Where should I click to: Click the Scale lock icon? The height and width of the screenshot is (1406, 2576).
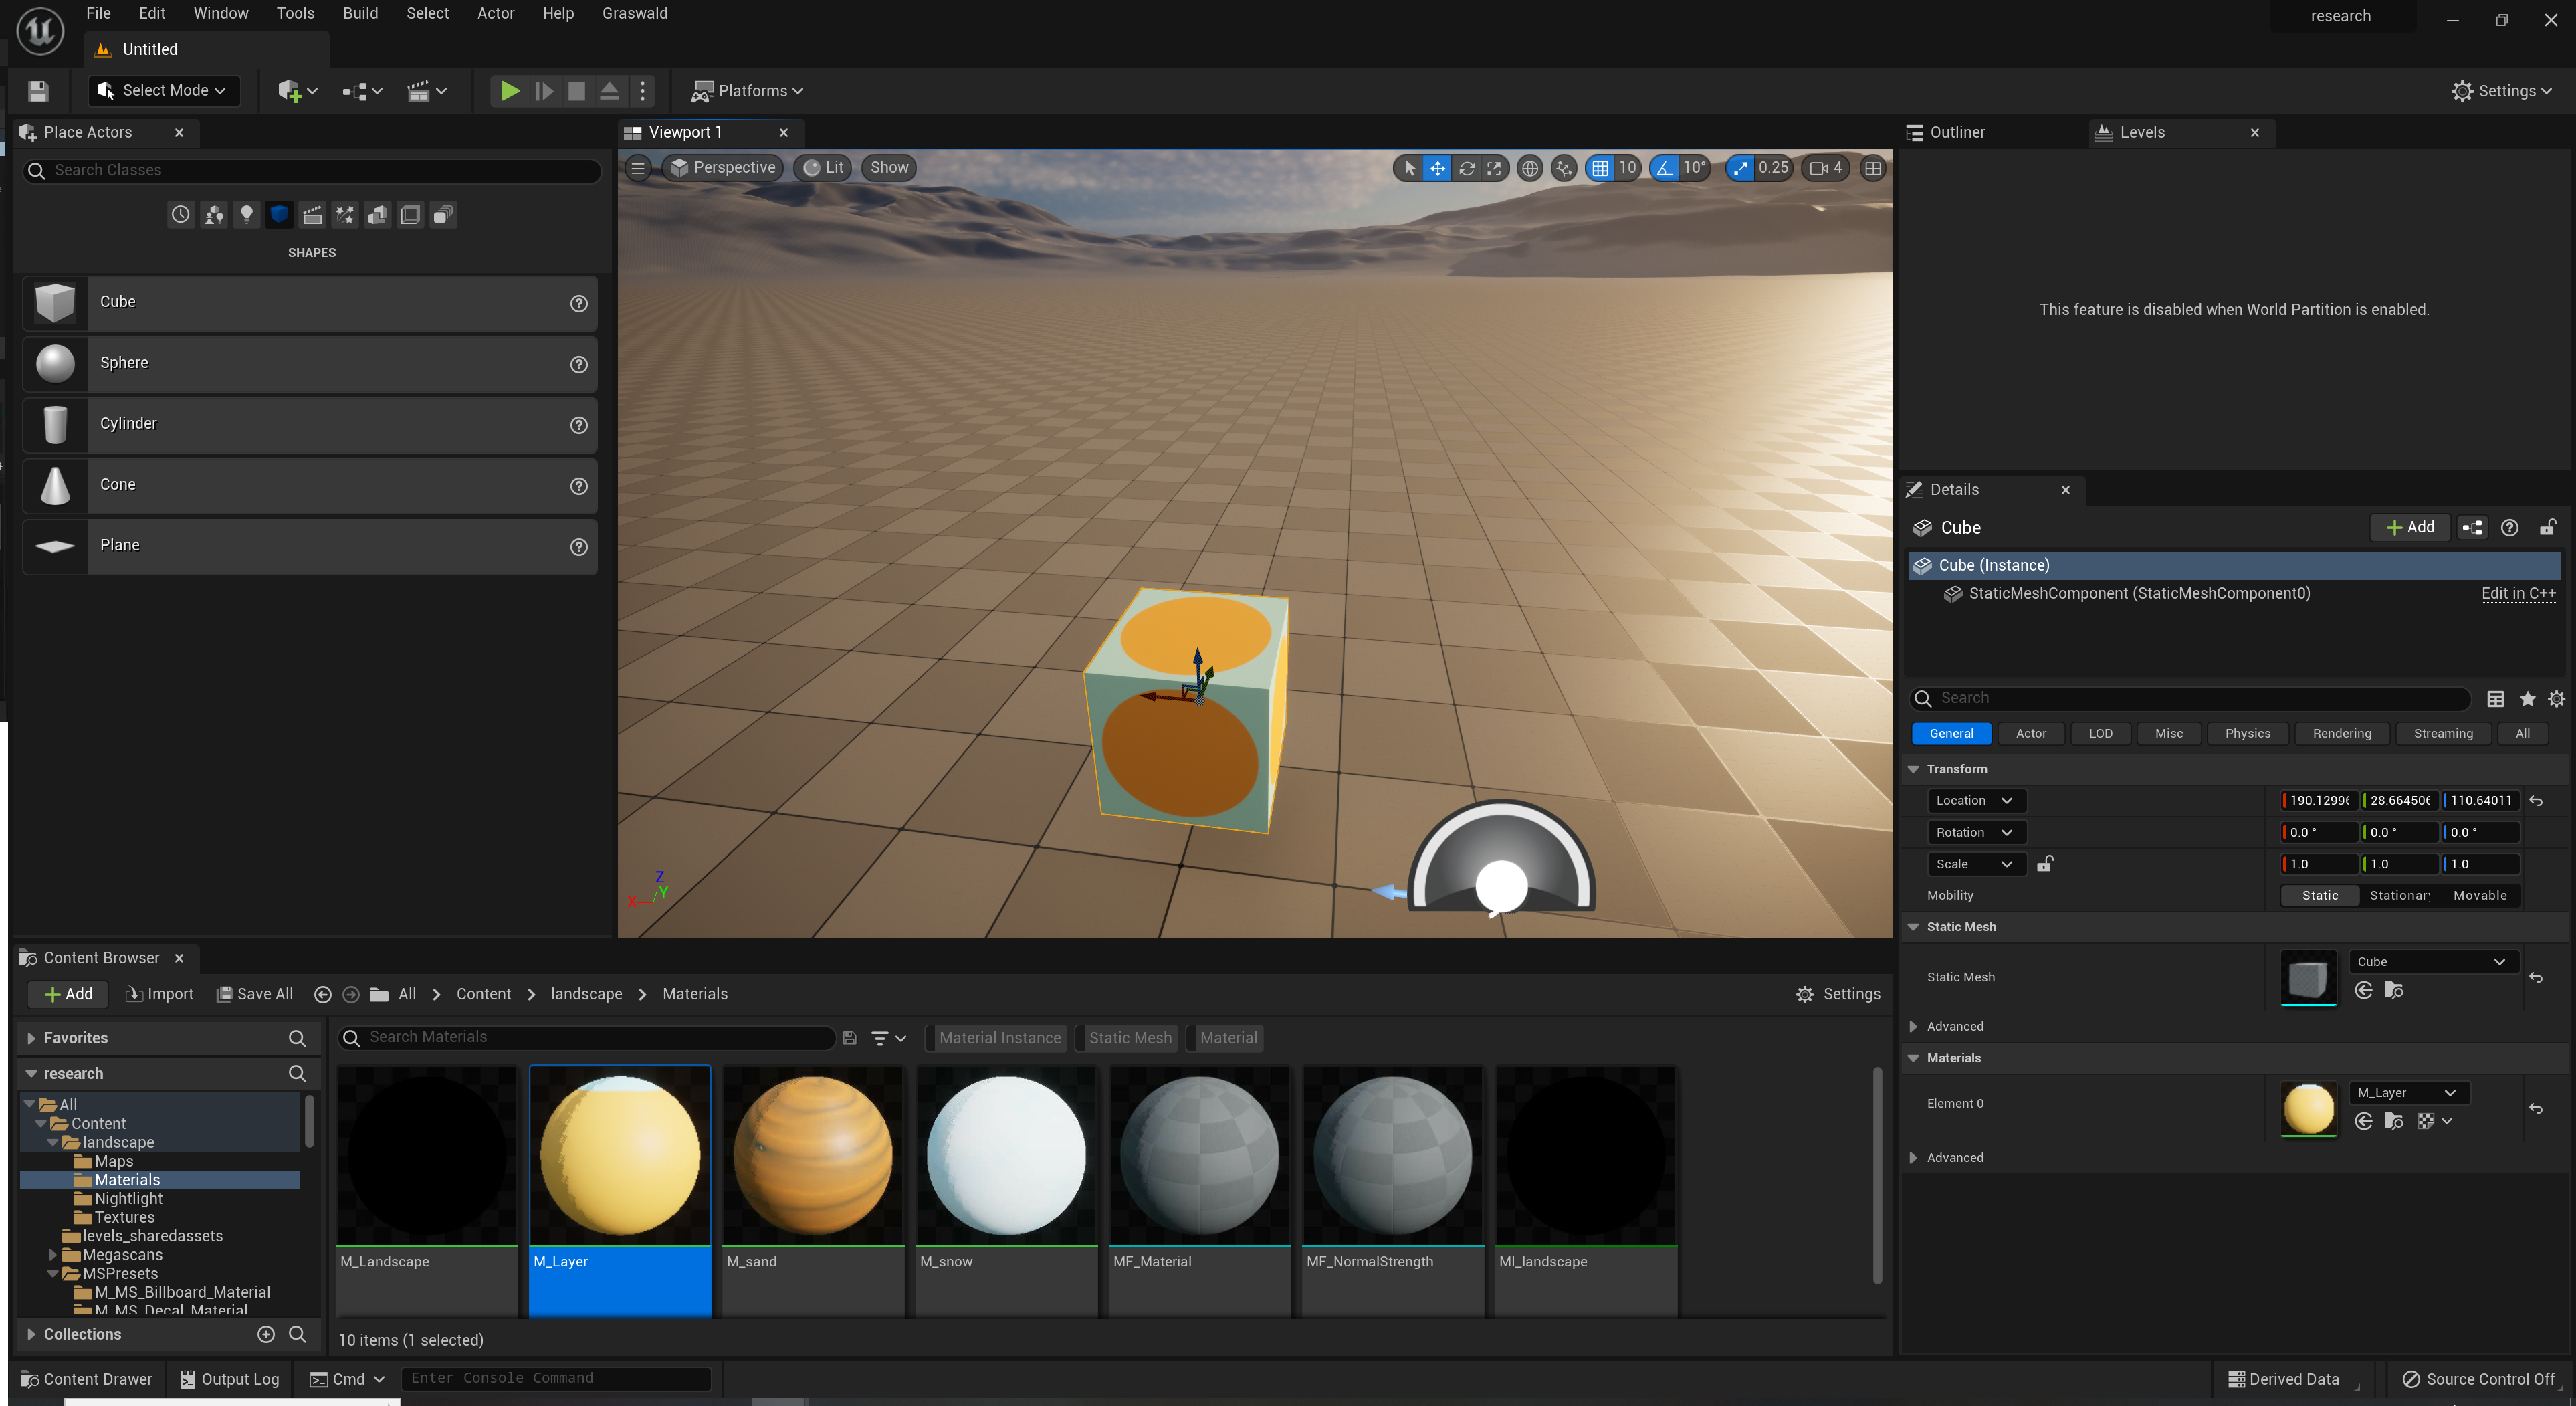click(x=2045, y=864)
